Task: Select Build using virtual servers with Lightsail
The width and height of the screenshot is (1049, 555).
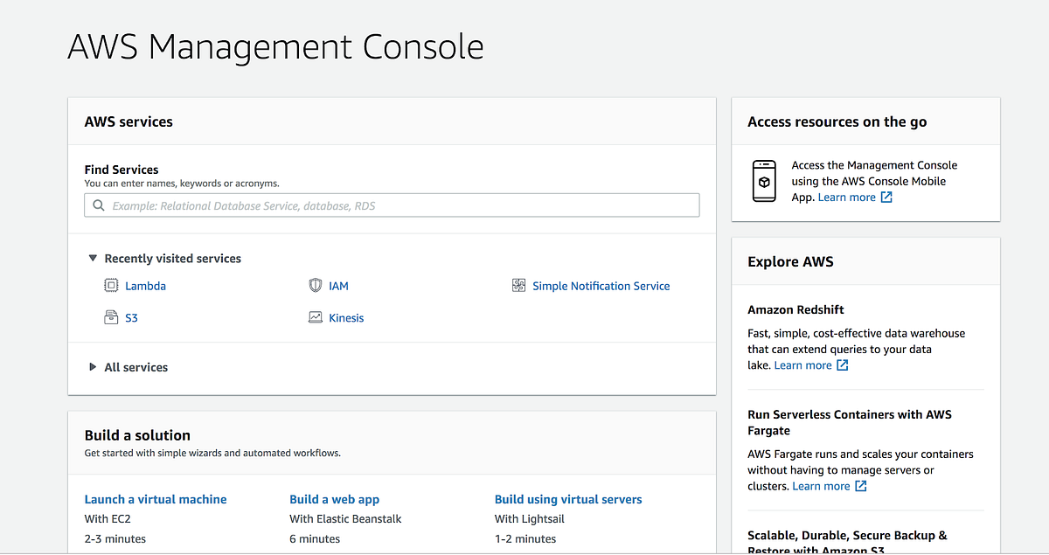Action: click(568, 498)
